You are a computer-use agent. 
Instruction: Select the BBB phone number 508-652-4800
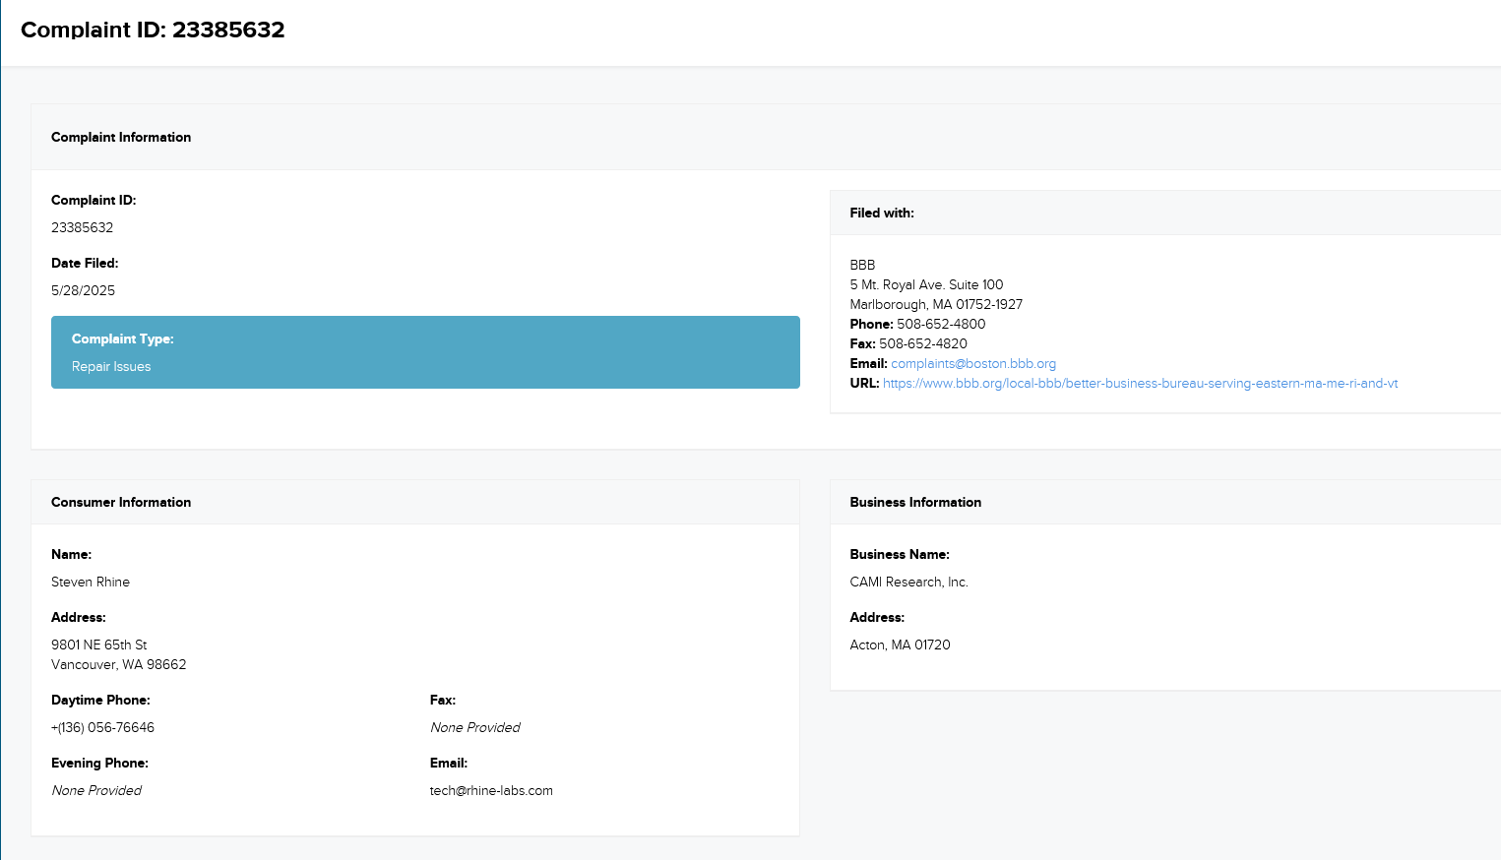pos(940,325)
